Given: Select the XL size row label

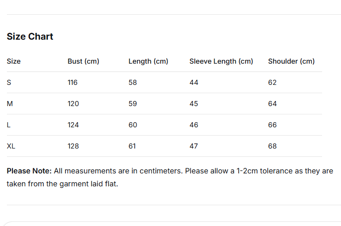Looking at the screenshot, I should 11,146.
